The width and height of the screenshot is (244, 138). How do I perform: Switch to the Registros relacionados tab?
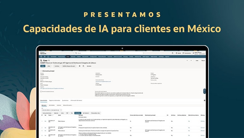[55, 100]
